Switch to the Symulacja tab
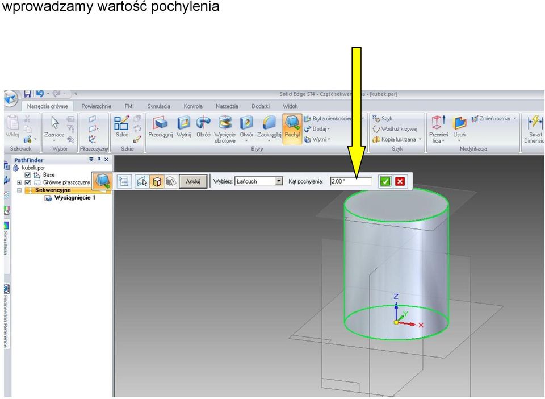Screen dimensions: 545x399 click(158, 106)
